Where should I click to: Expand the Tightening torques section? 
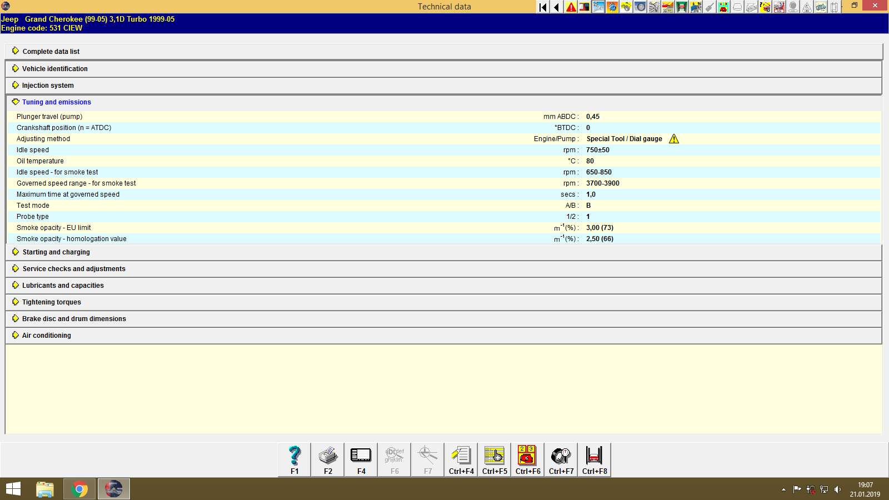pyautogui.click(x=51, y=302)
